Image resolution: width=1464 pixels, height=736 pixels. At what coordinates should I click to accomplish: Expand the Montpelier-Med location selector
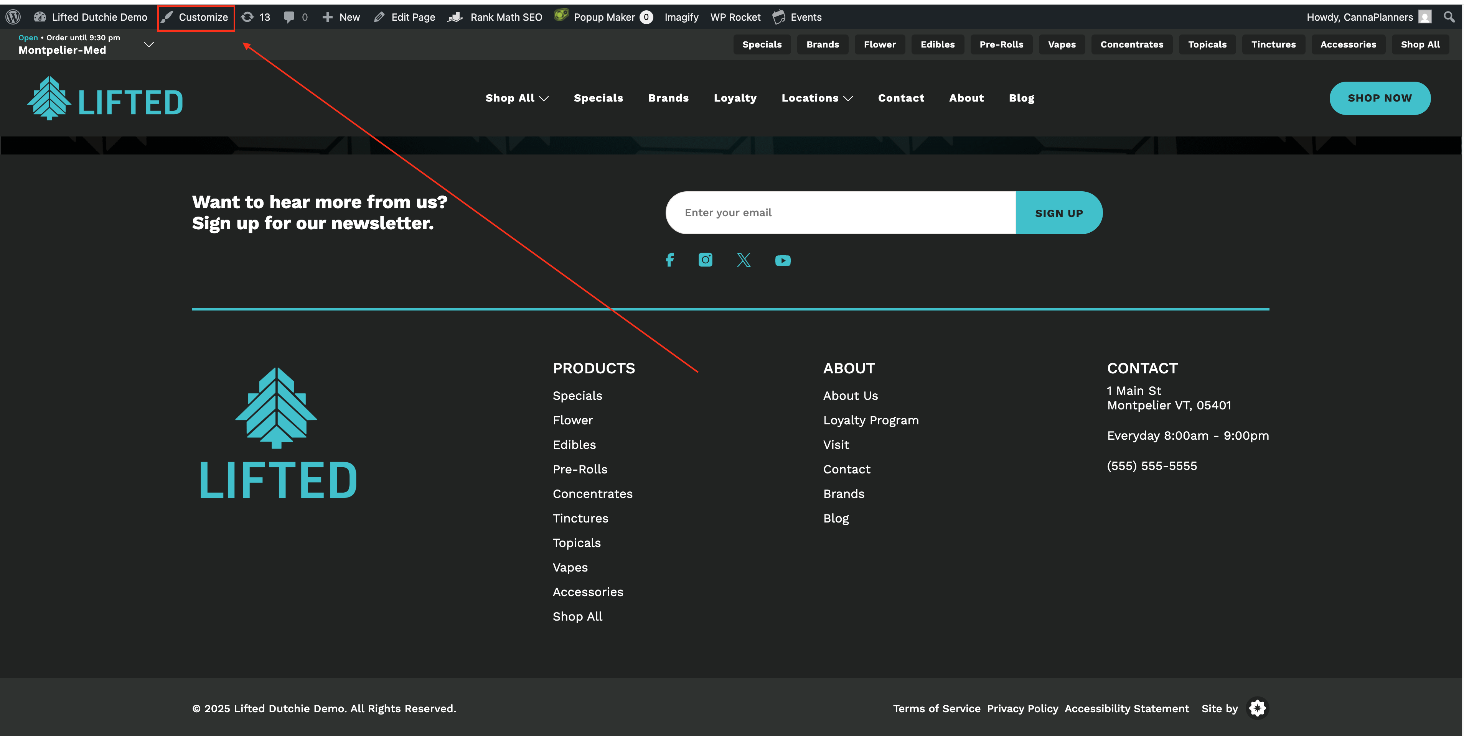[149, 44]
